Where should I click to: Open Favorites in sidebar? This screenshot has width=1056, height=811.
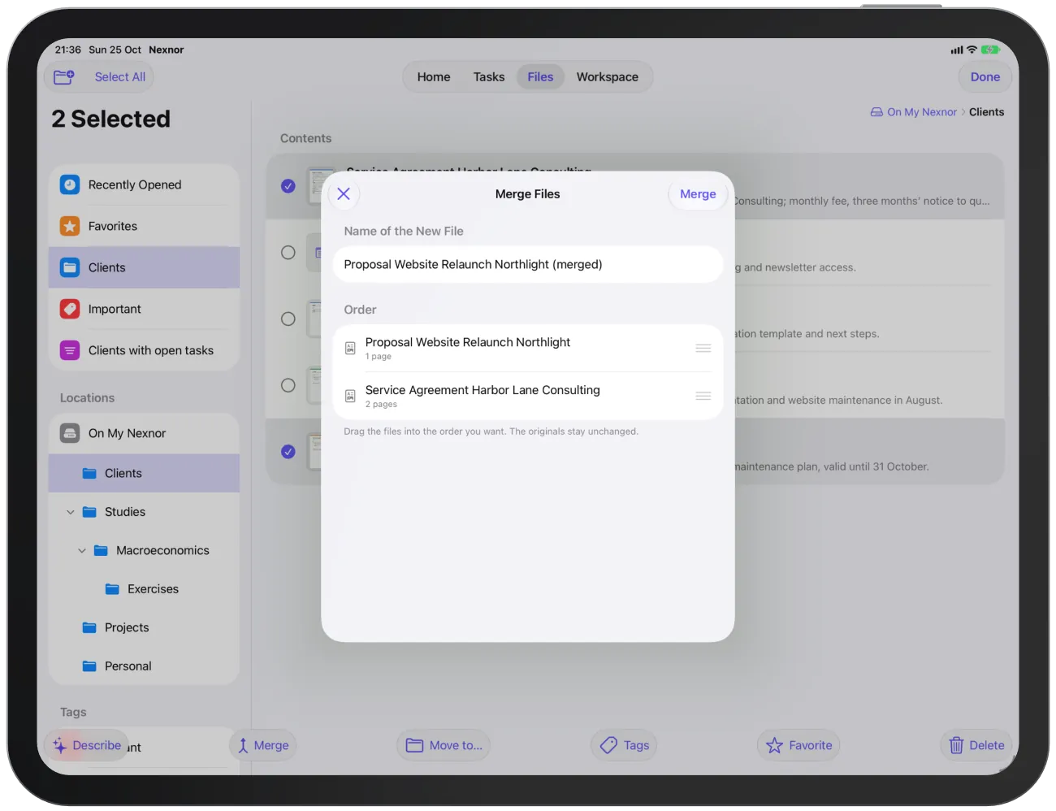[144, 227]
